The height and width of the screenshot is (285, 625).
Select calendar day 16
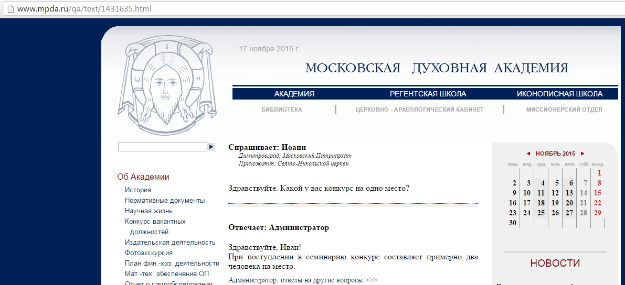(513, 203)
